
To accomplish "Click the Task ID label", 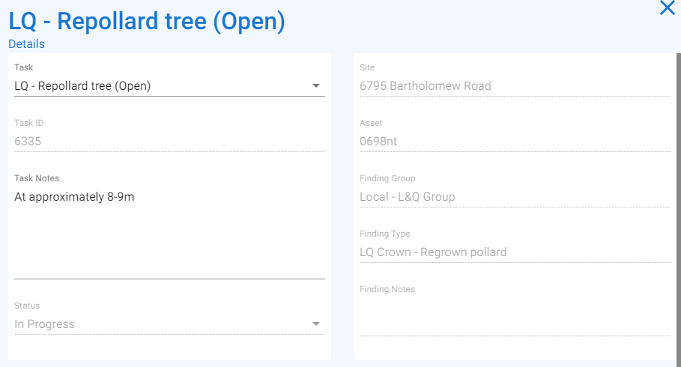I will pyautogui.click(x=28, y=123).
